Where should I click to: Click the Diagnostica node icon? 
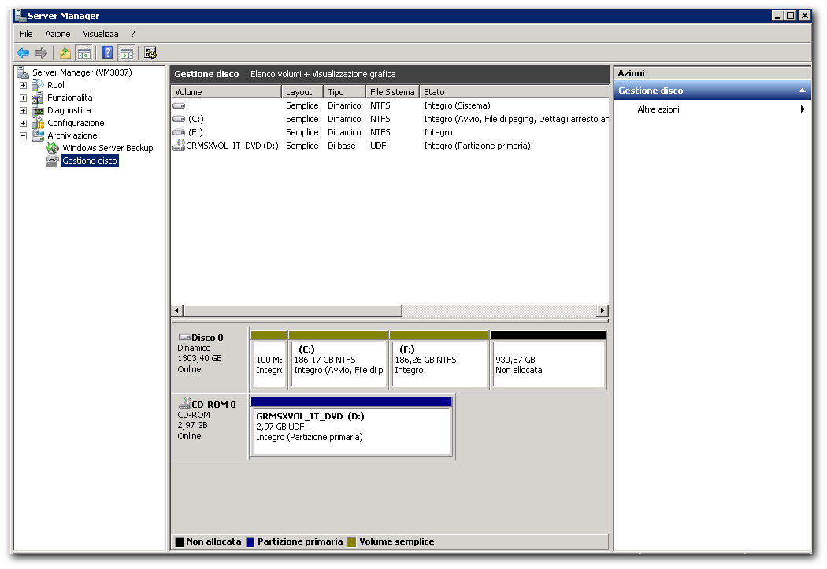[38, 110]
